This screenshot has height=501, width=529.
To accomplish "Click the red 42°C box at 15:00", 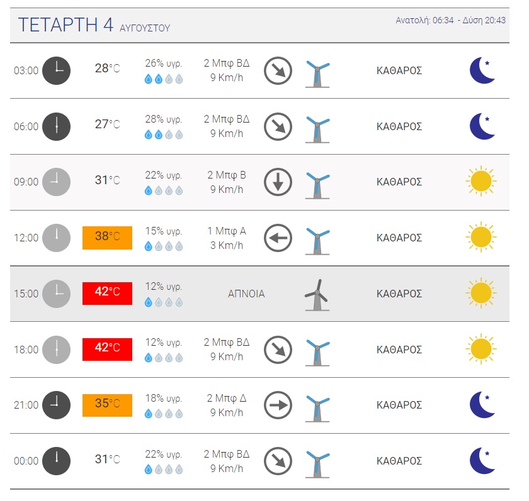I will pos(107,294).
